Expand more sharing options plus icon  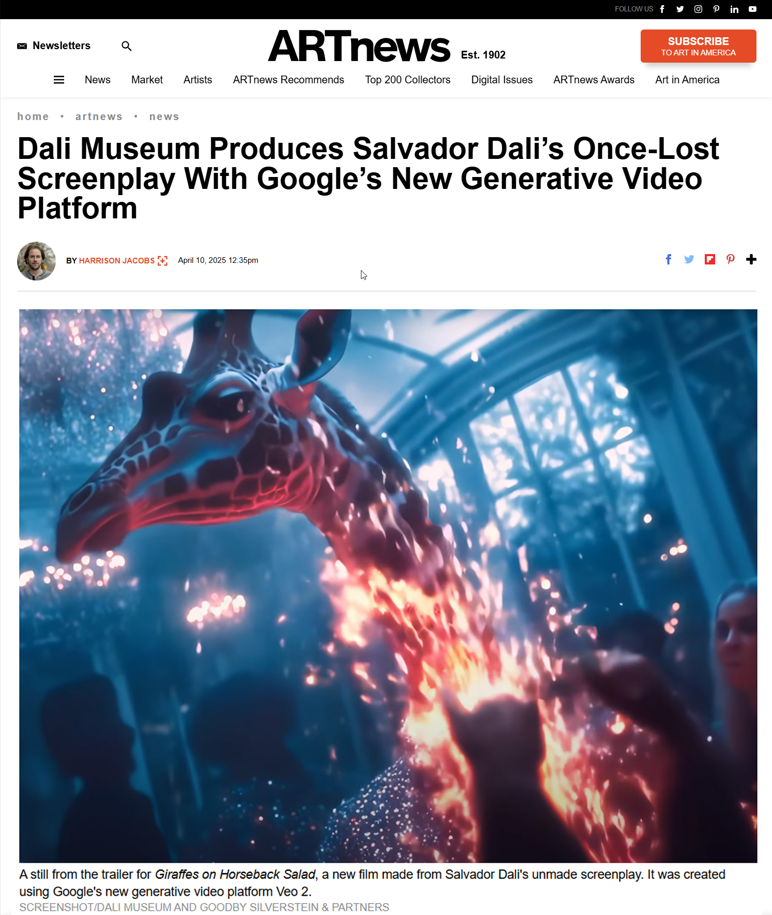click(x=751, y=259)
